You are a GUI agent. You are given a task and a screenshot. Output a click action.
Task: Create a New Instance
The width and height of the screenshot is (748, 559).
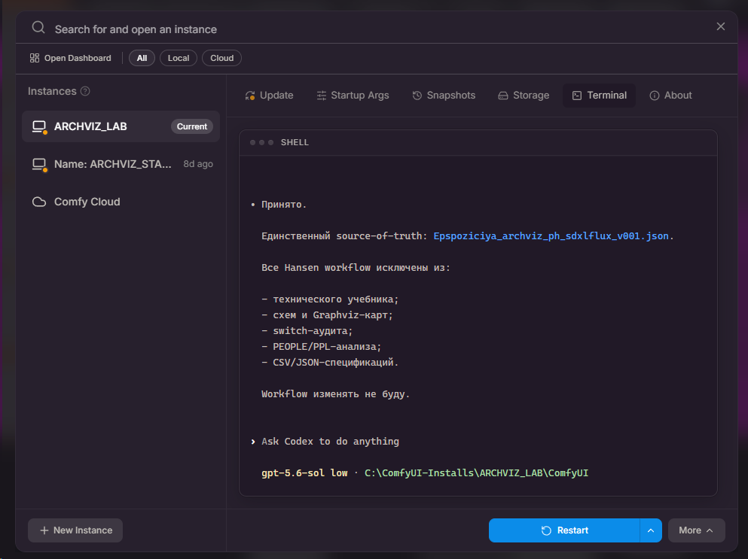tap(75, 530)
